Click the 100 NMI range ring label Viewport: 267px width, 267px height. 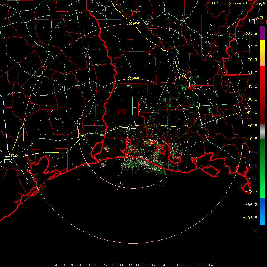pos(133,23)
